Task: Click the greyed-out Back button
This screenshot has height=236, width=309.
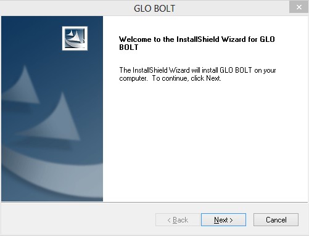Action: tap(178, 220)
